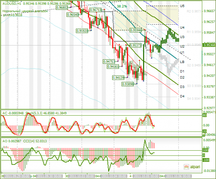Screen dimensions: 216x179
Task: Click the CCI 100 level marker
Action: 205,151
